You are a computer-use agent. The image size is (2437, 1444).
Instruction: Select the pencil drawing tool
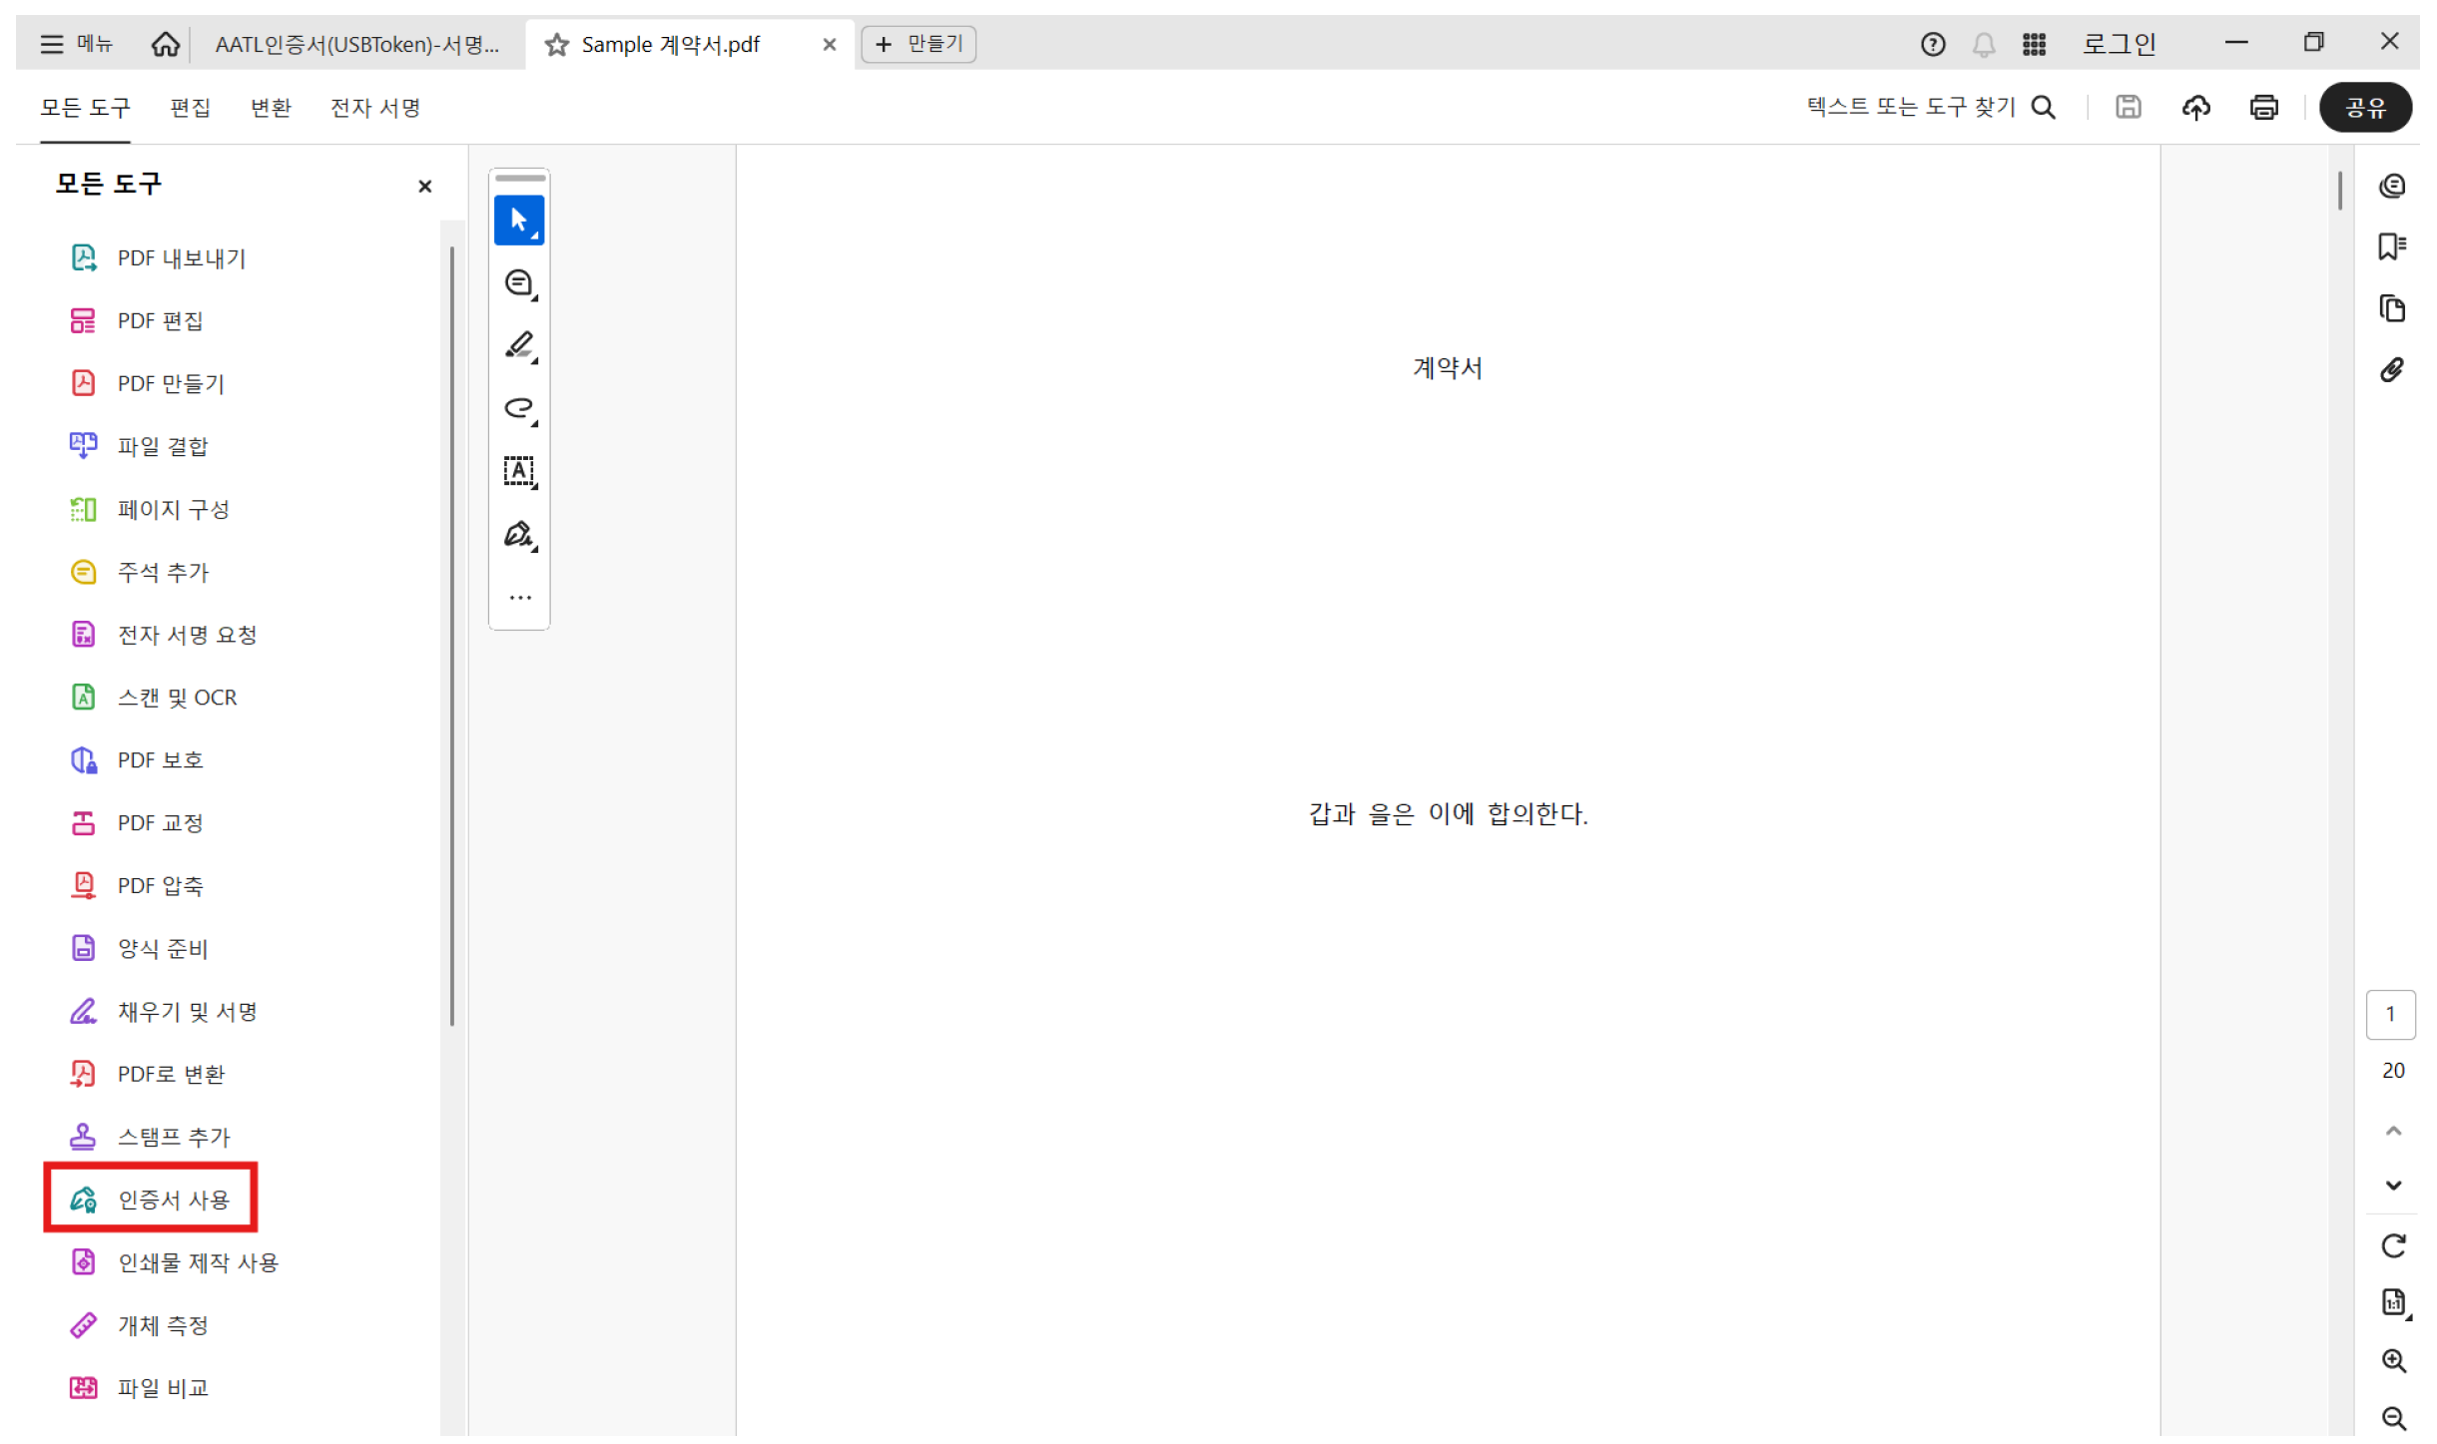(x=518, y=345)
